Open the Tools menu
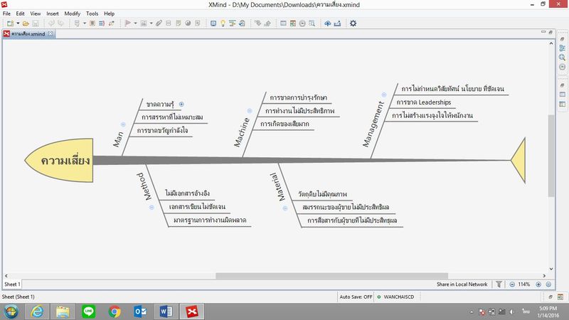 pyautogui.click(x=92, y=14)
